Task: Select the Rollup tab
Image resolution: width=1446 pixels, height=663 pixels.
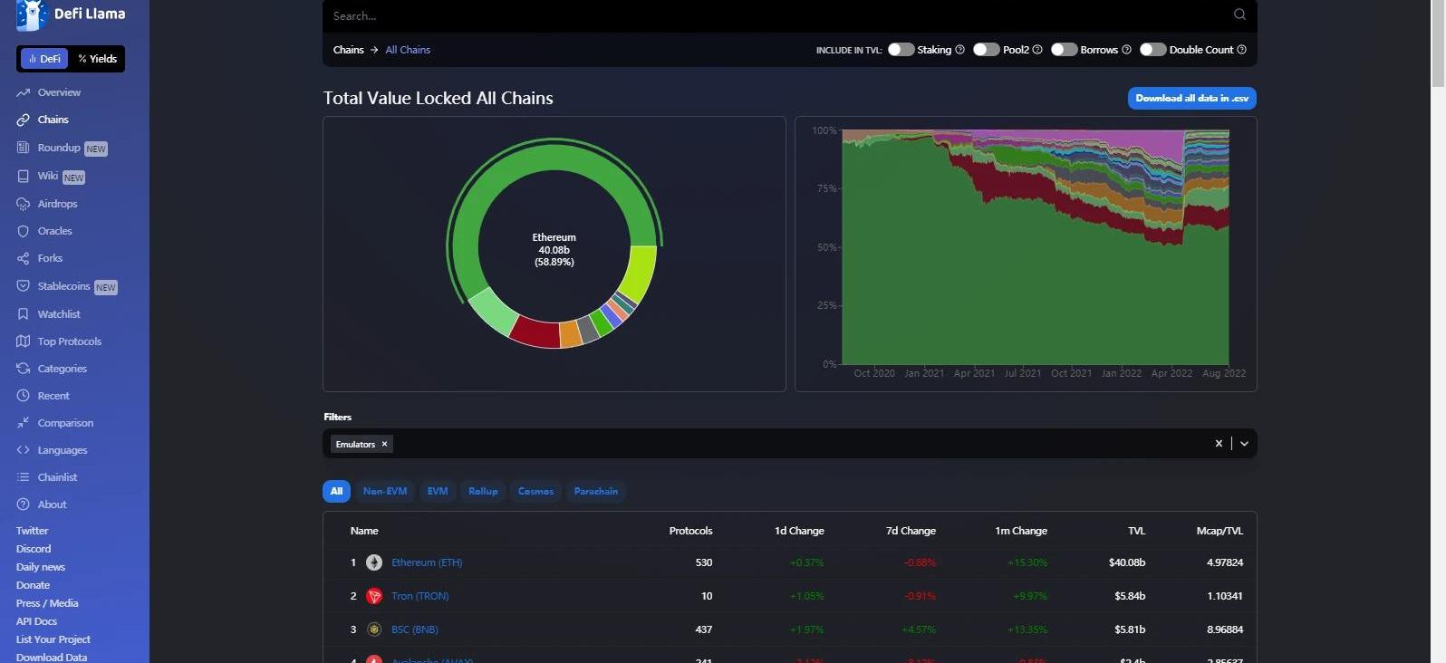Action: [x=483, y=491]
